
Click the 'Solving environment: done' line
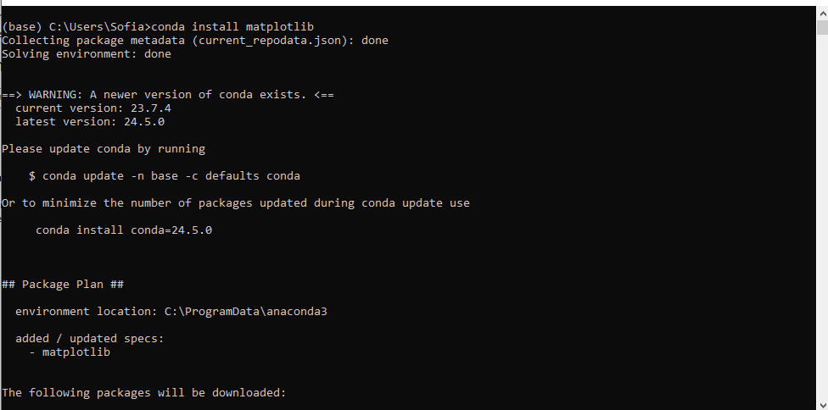tap(87, 54)
